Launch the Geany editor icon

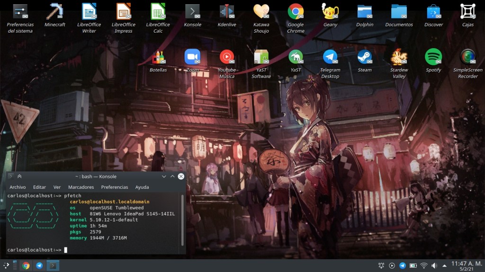click(330, 11)
